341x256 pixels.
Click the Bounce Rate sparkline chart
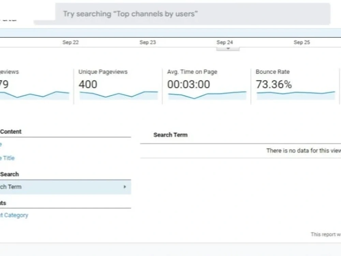[296, 95]
